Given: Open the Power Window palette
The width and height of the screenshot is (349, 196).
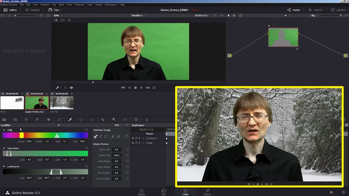Looking at the screenshot, I should pos(81,120).
